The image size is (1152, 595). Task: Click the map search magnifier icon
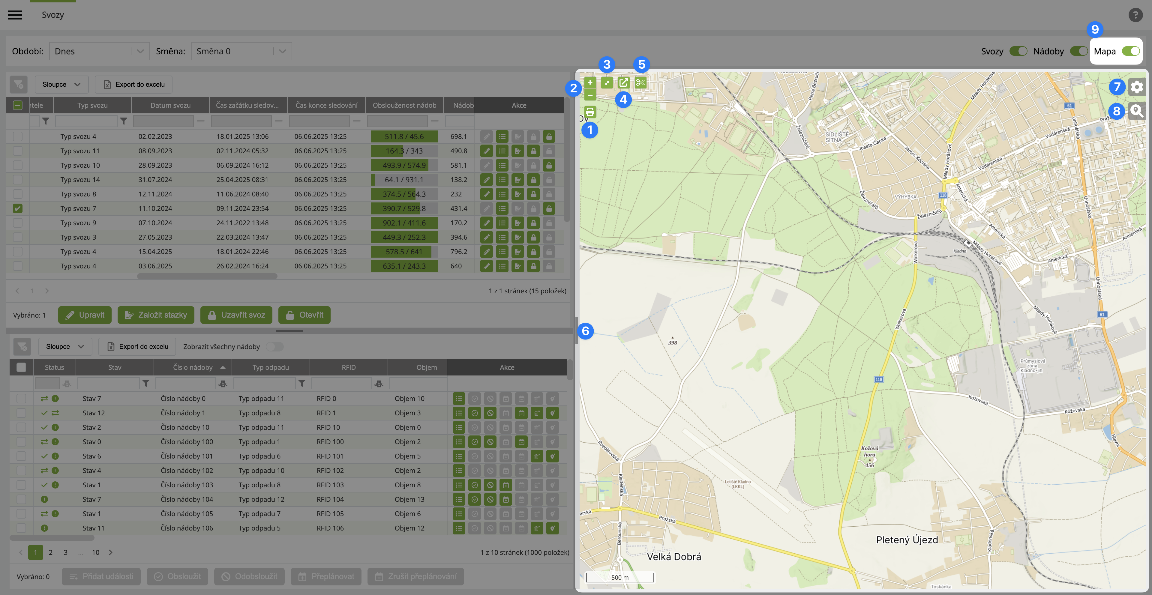click(x=1136, y=111)
